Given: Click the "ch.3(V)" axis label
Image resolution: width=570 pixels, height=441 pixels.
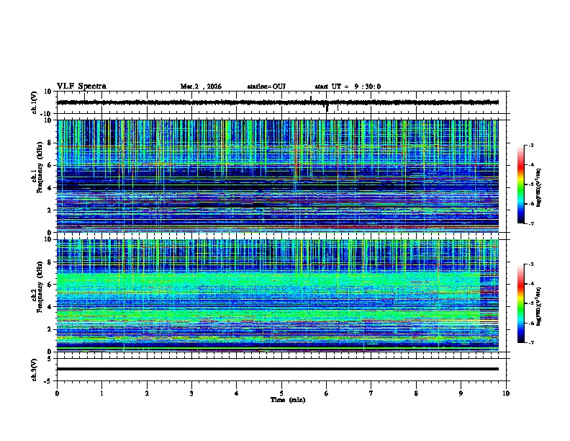Looking at the screenshot, I should coord(34,370).
